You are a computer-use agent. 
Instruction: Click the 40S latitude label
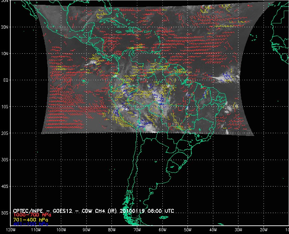point(5,186)
